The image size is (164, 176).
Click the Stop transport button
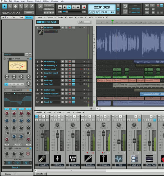tap(65, 7)
